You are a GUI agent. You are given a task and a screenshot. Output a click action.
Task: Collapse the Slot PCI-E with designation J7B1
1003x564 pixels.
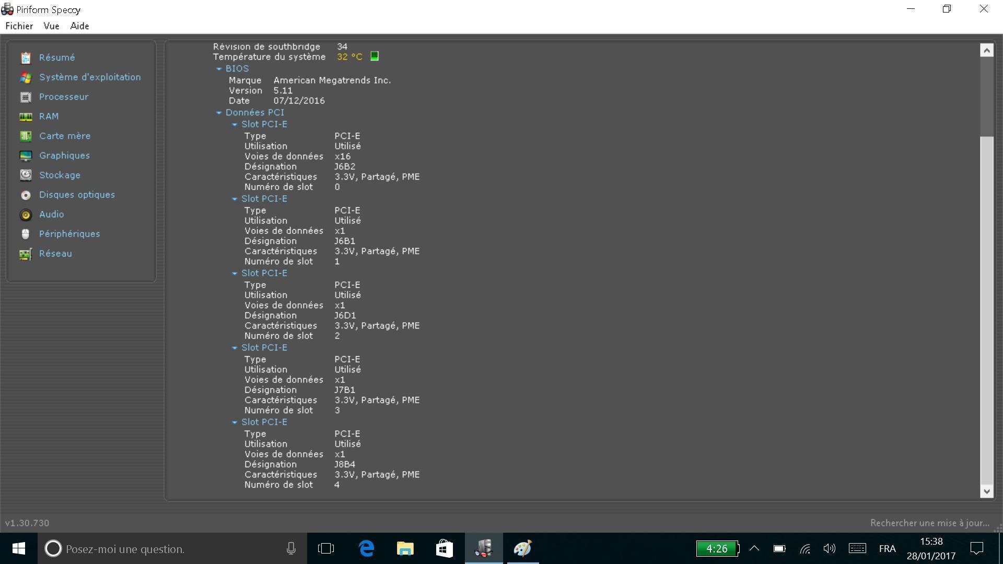235,348
